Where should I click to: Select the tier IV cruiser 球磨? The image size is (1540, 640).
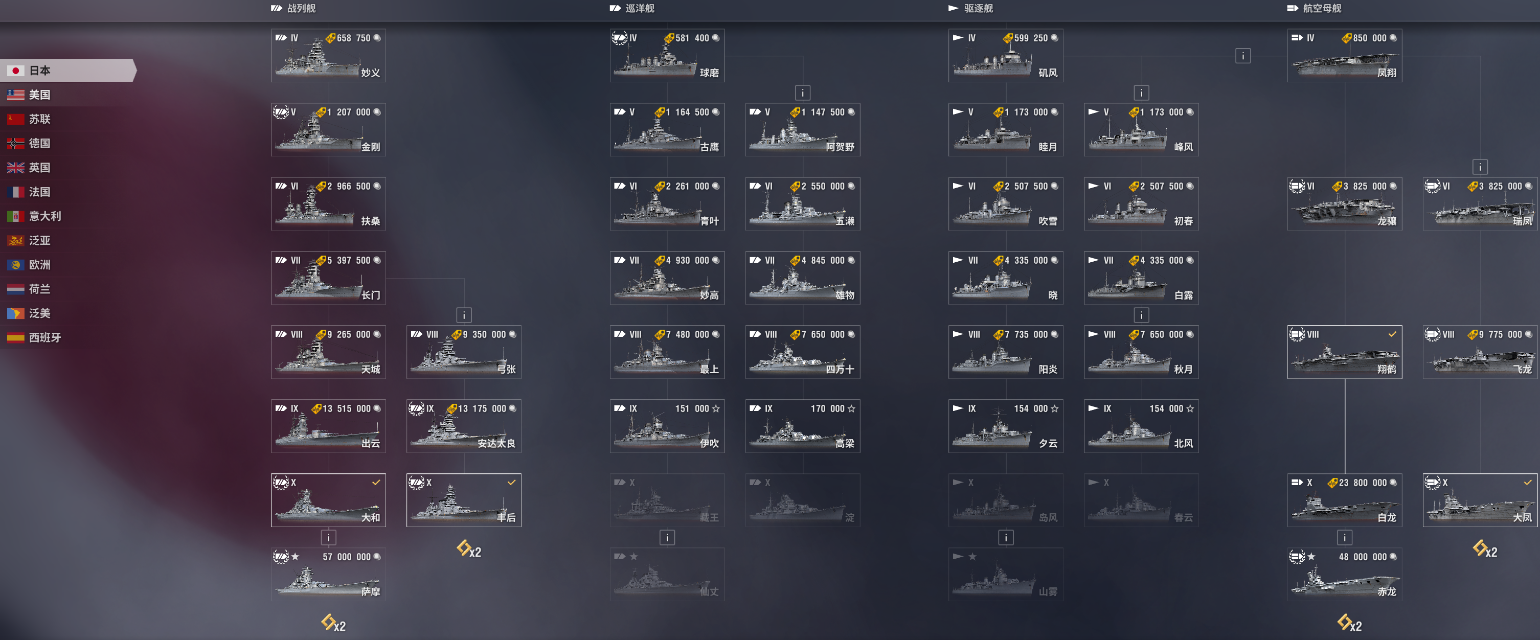(x=667, y=56)
